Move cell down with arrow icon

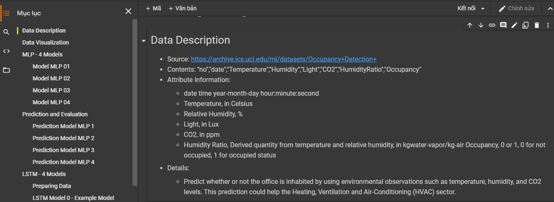(481, 25)
